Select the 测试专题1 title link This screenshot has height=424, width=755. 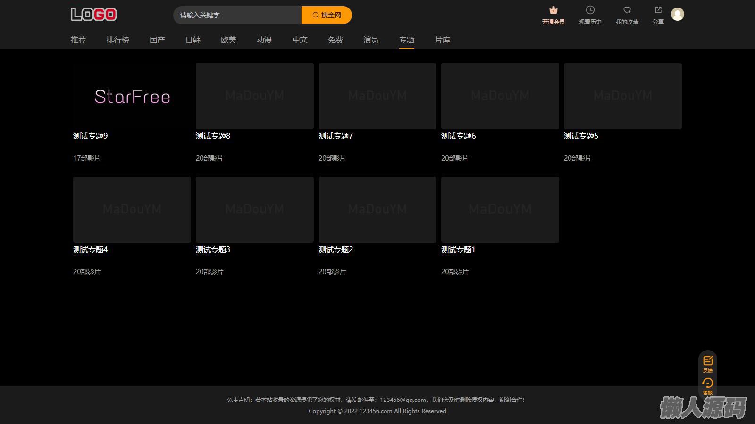click(458, 250)
